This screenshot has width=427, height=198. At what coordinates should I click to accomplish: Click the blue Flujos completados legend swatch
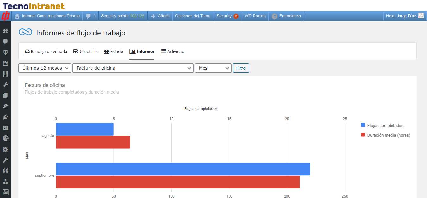[x=363, y=125]
